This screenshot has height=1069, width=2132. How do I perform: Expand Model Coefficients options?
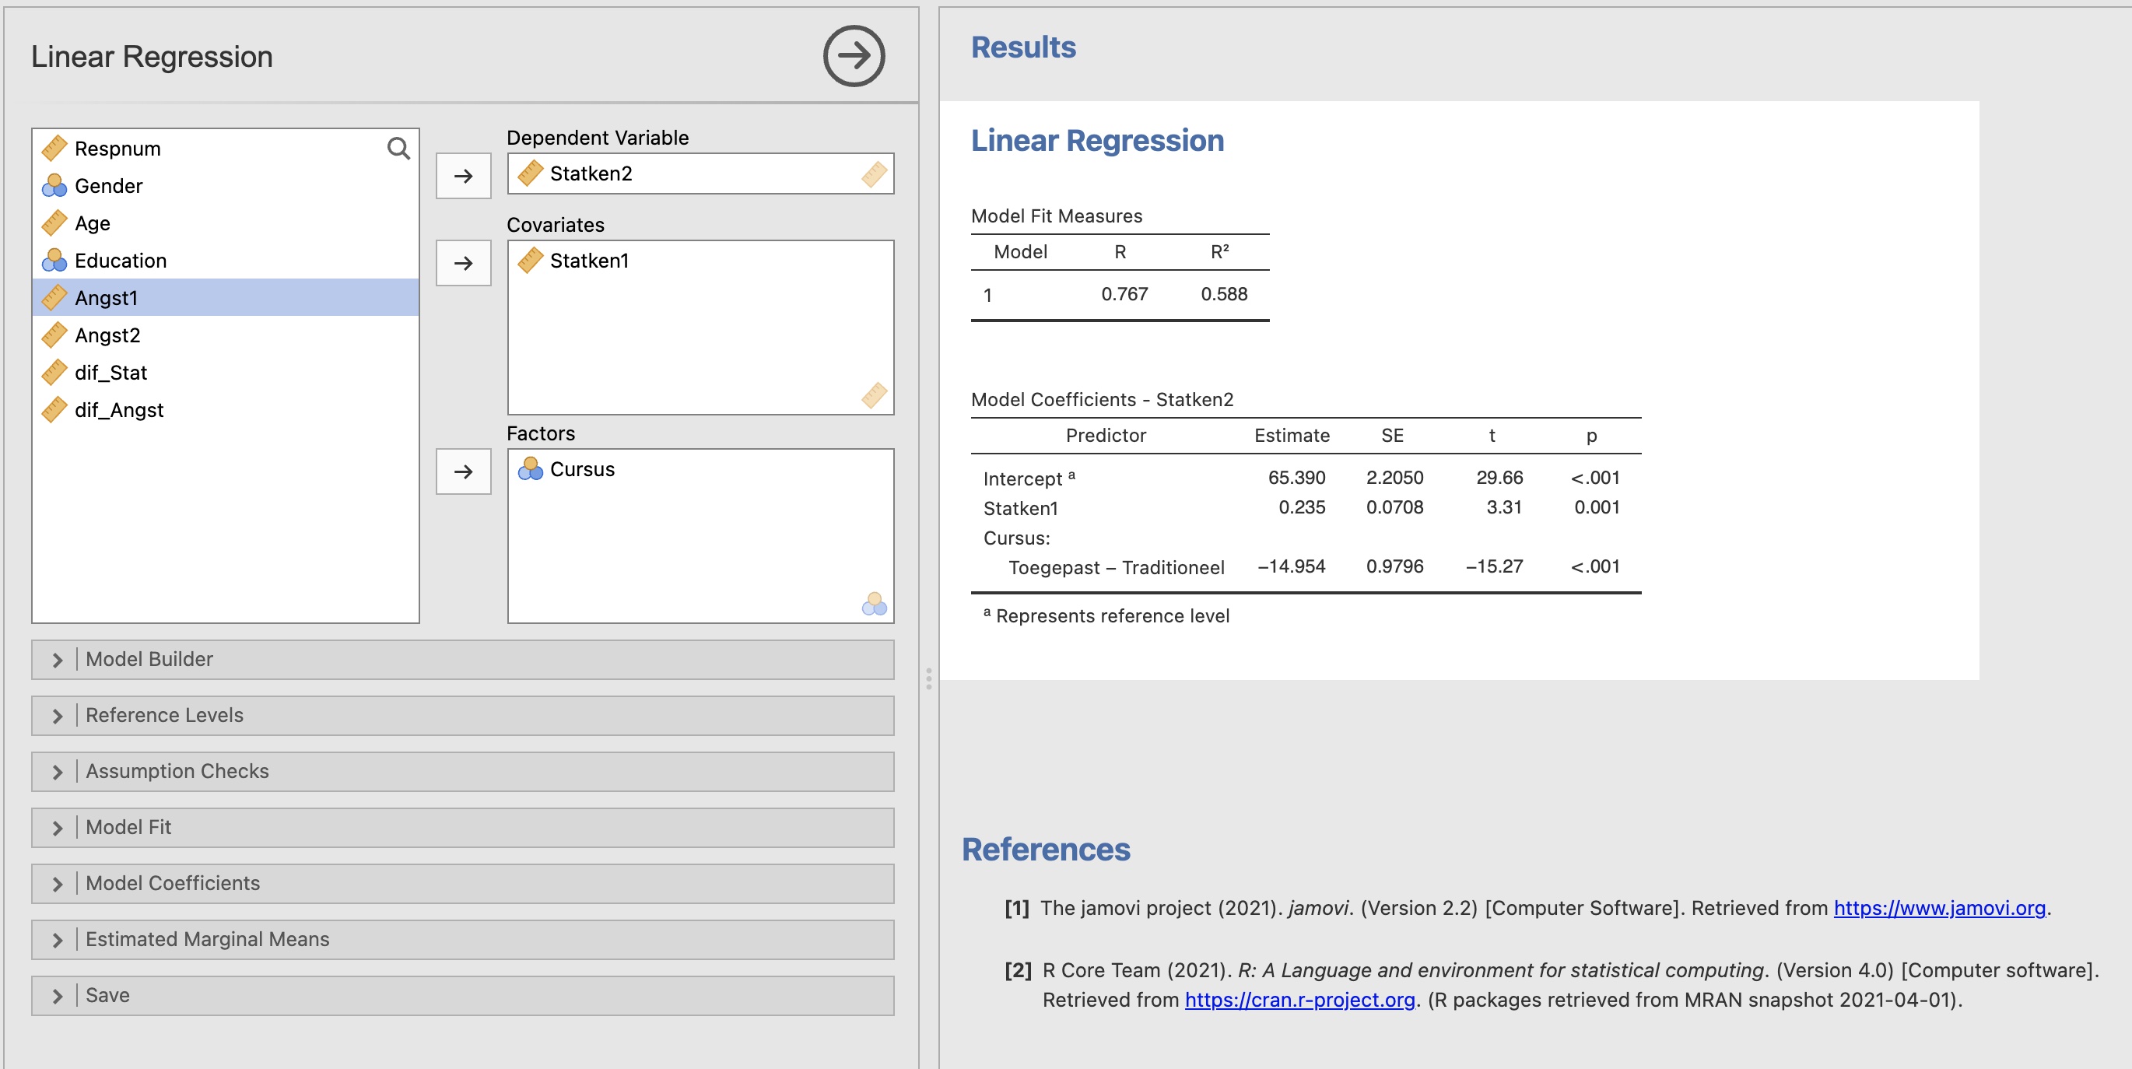pyautogui.click(x=172, y=883)
